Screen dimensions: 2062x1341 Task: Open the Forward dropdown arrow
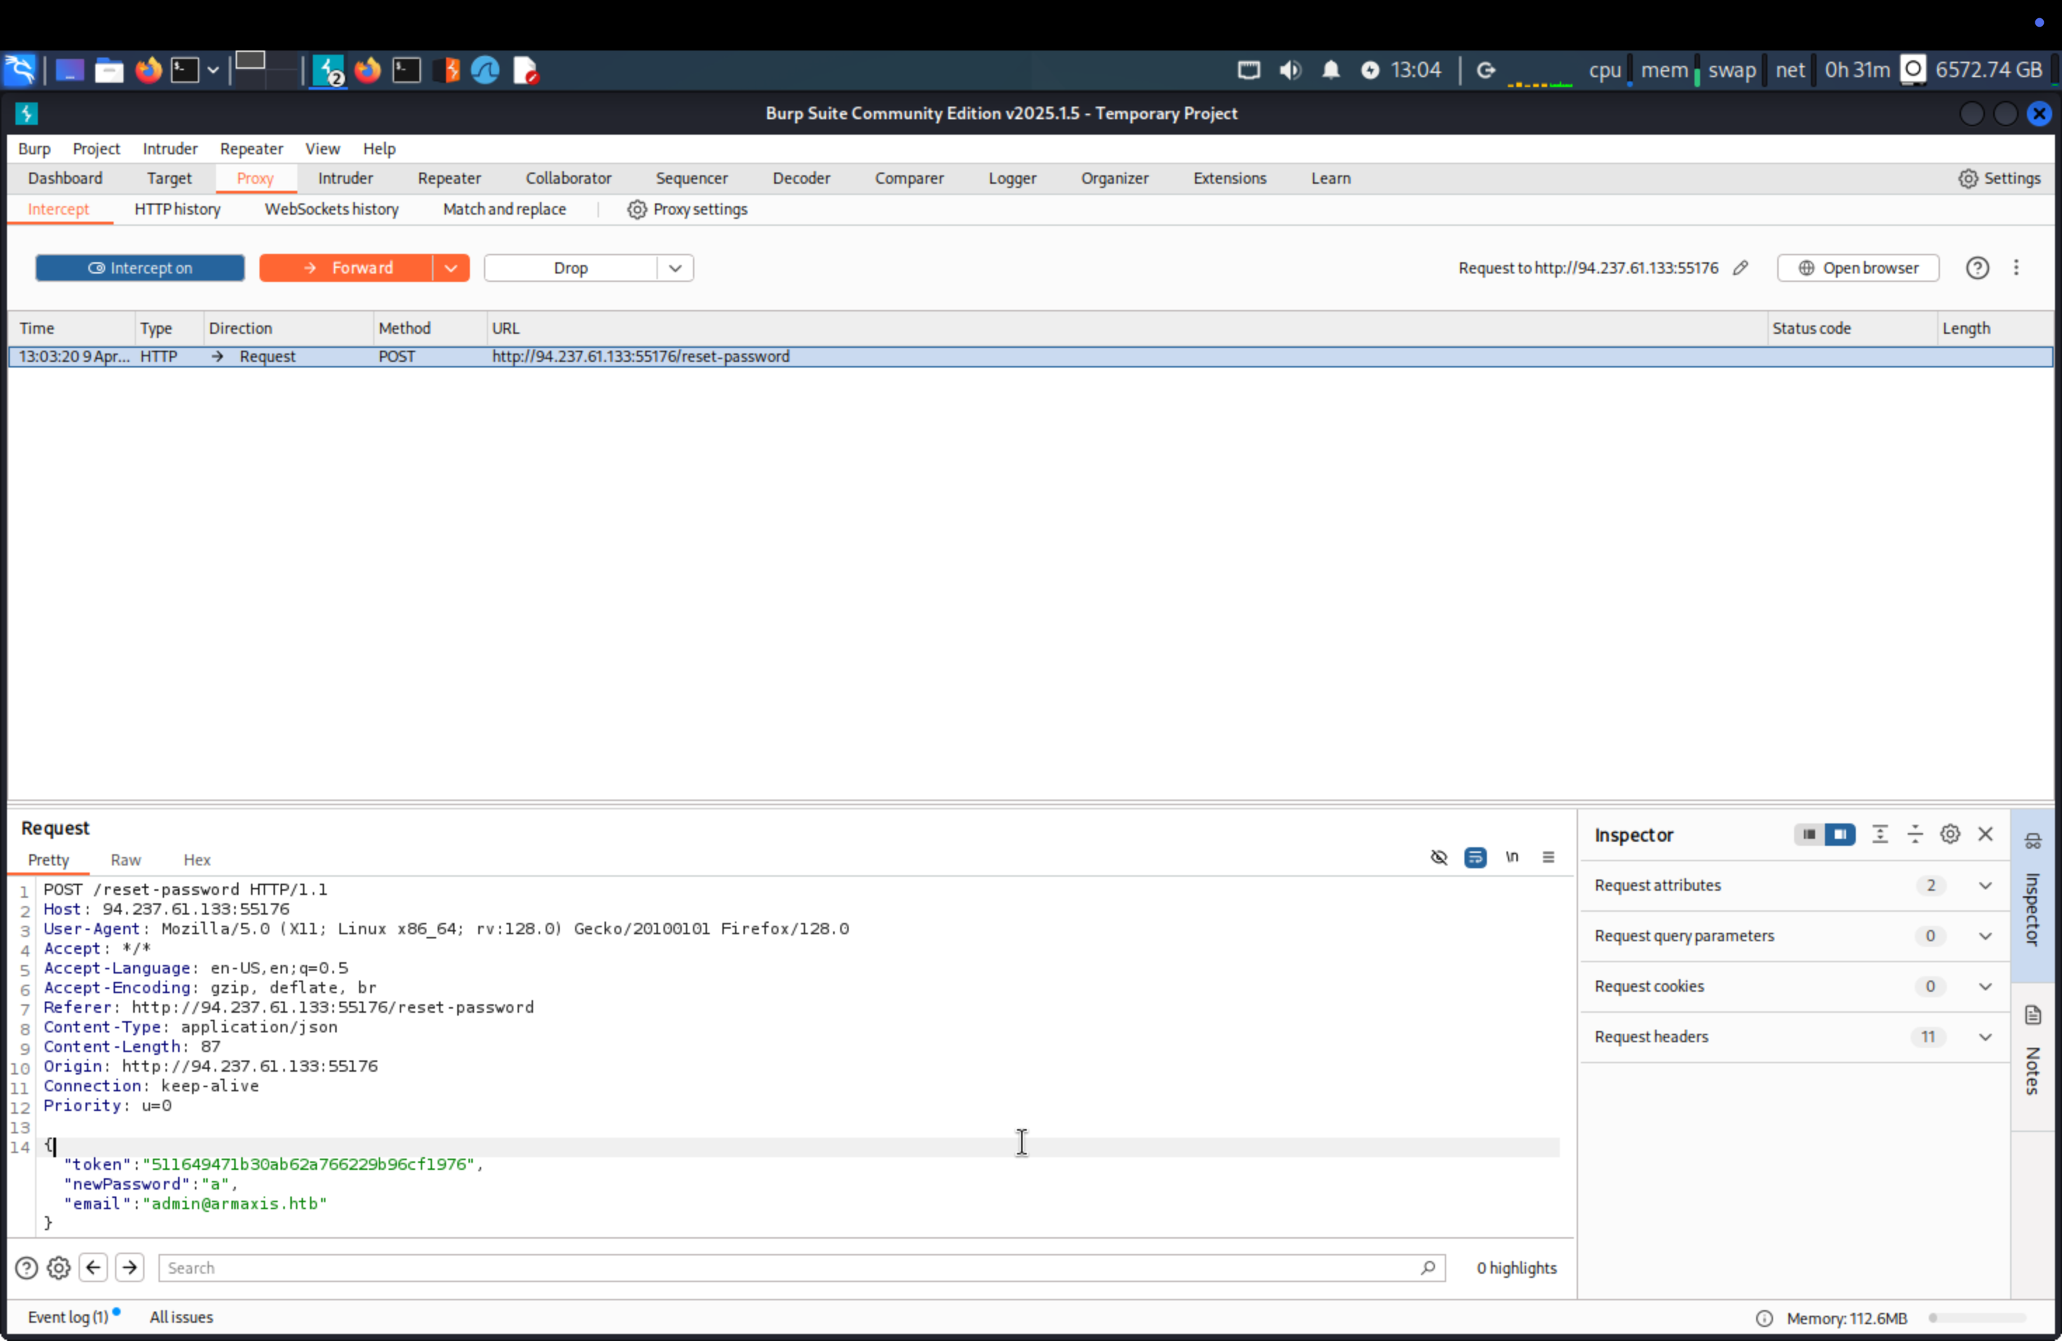pyautogui.click(x=450, y=268)
